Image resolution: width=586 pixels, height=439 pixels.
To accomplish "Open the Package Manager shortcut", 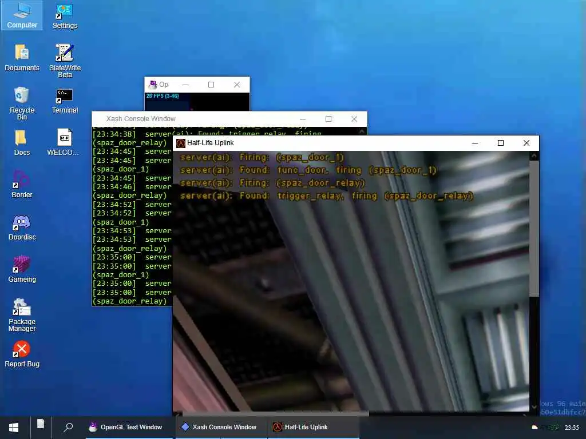I will 22,314.
